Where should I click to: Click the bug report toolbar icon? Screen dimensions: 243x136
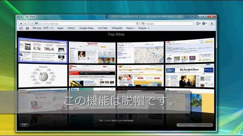(212, 23)
